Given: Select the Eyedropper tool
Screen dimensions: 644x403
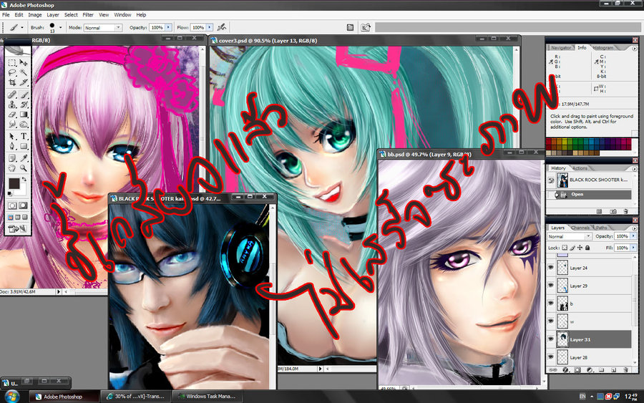Looking at the screenshot, I should click(x=24, y=157).
